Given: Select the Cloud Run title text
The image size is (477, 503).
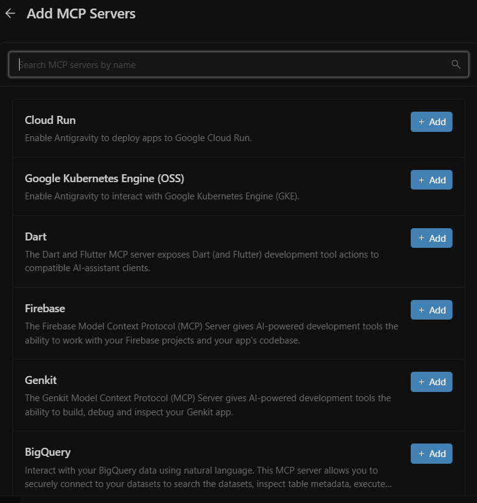Looking at the screenshot, I should pos(50,120).
